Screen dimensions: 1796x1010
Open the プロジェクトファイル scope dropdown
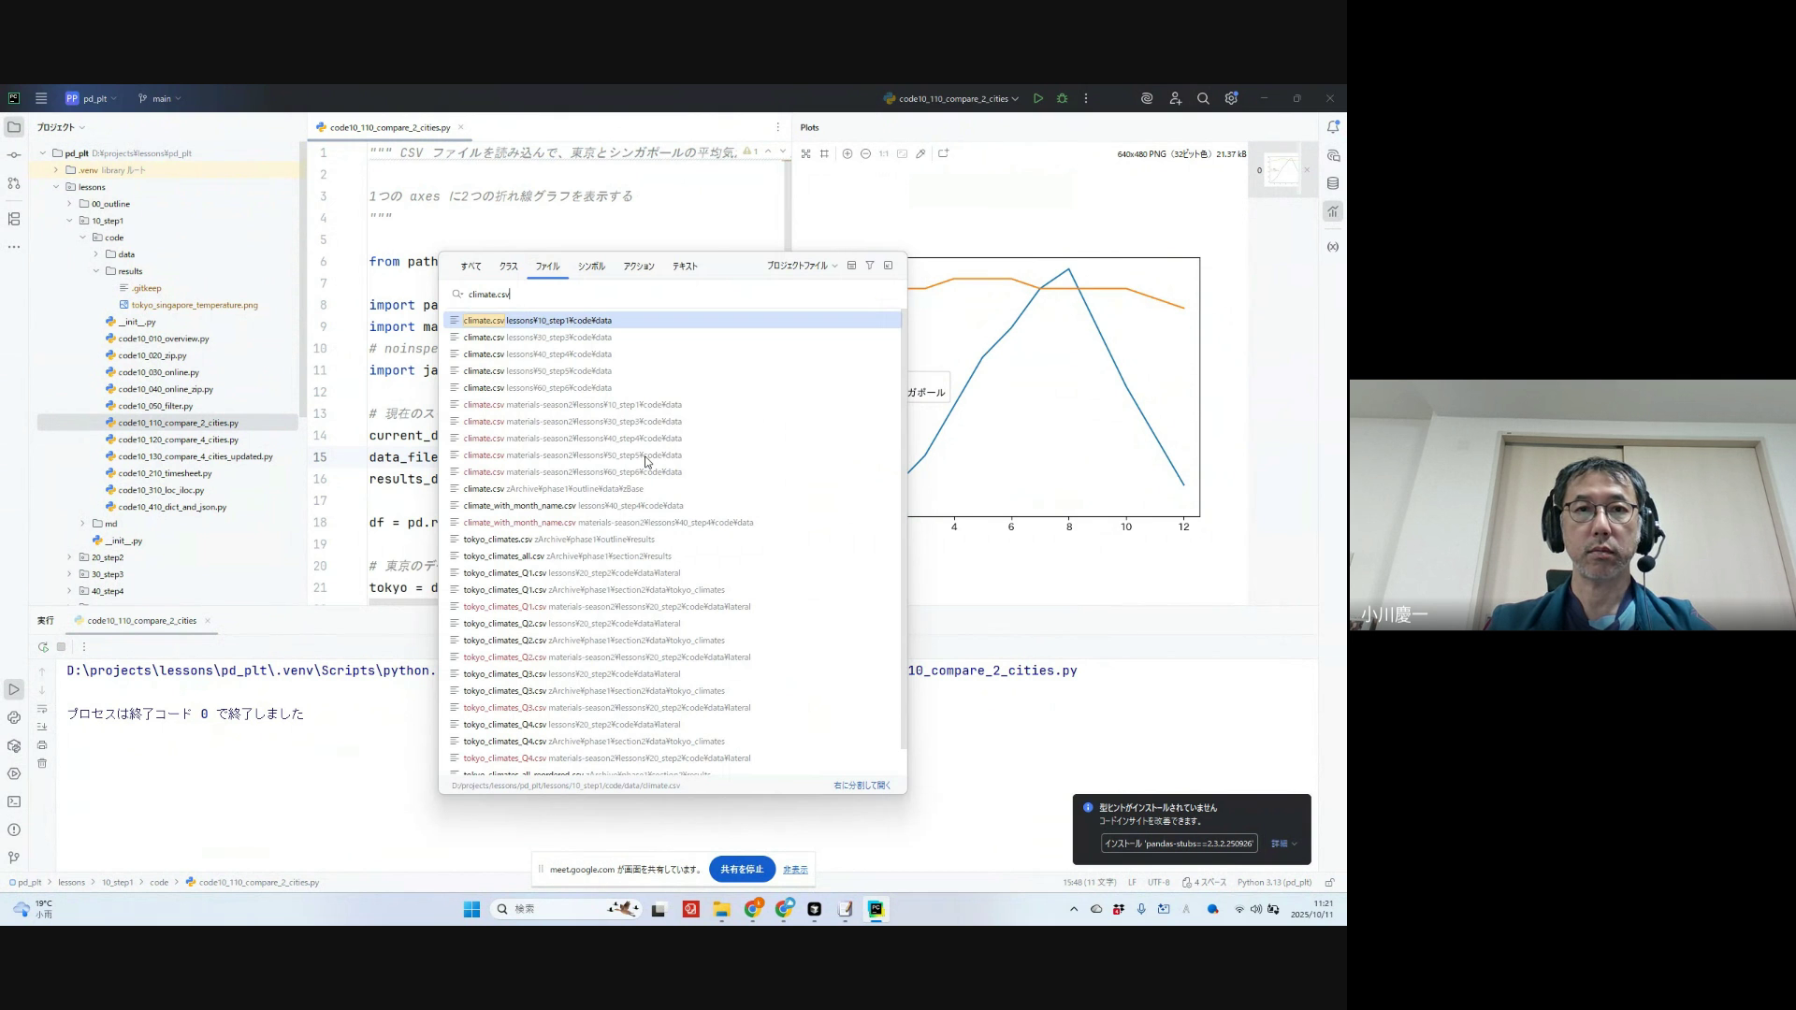(802, 266)
